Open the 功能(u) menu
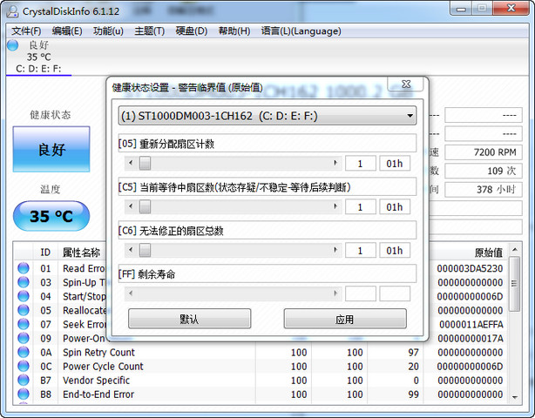 [108, 31]
